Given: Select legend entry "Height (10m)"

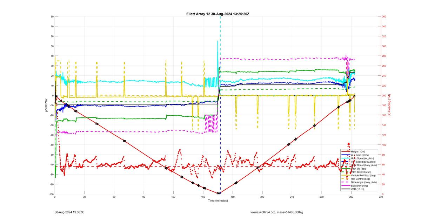Looking at the screenshot, I should coord(359,151).
